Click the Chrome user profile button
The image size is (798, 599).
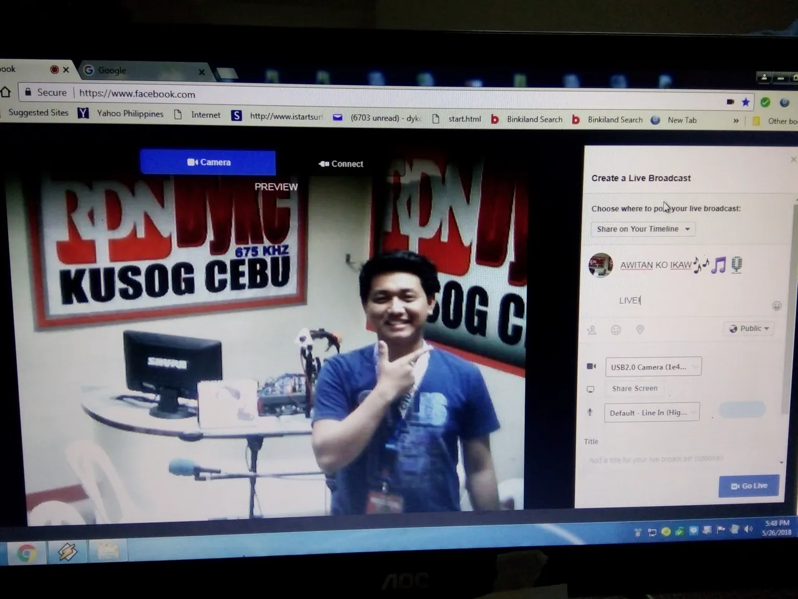coord(764,77)
